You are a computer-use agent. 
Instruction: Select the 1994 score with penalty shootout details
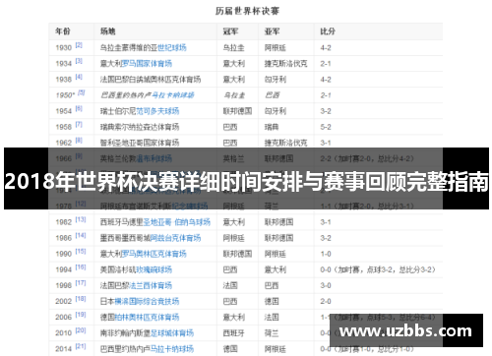pyautogui.click(x=378, y=269)
